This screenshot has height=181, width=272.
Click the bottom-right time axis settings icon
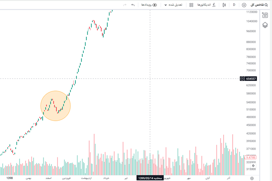pos(252,178)
